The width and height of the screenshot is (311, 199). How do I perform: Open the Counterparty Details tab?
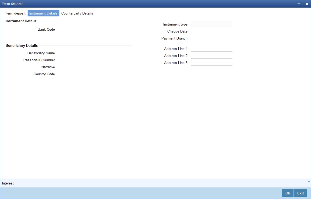(77, 13)
